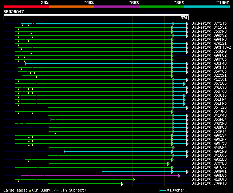The height and width of the screenshot is (193, 233).
Task: Select the UniRef100_A9NT58 label
Action: click(209, 144)
